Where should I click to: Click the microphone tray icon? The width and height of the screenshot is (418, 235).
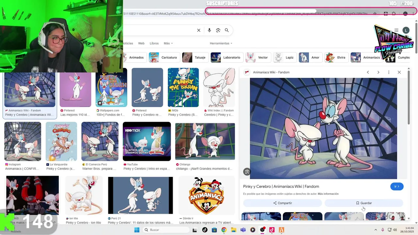click(383, 230)
